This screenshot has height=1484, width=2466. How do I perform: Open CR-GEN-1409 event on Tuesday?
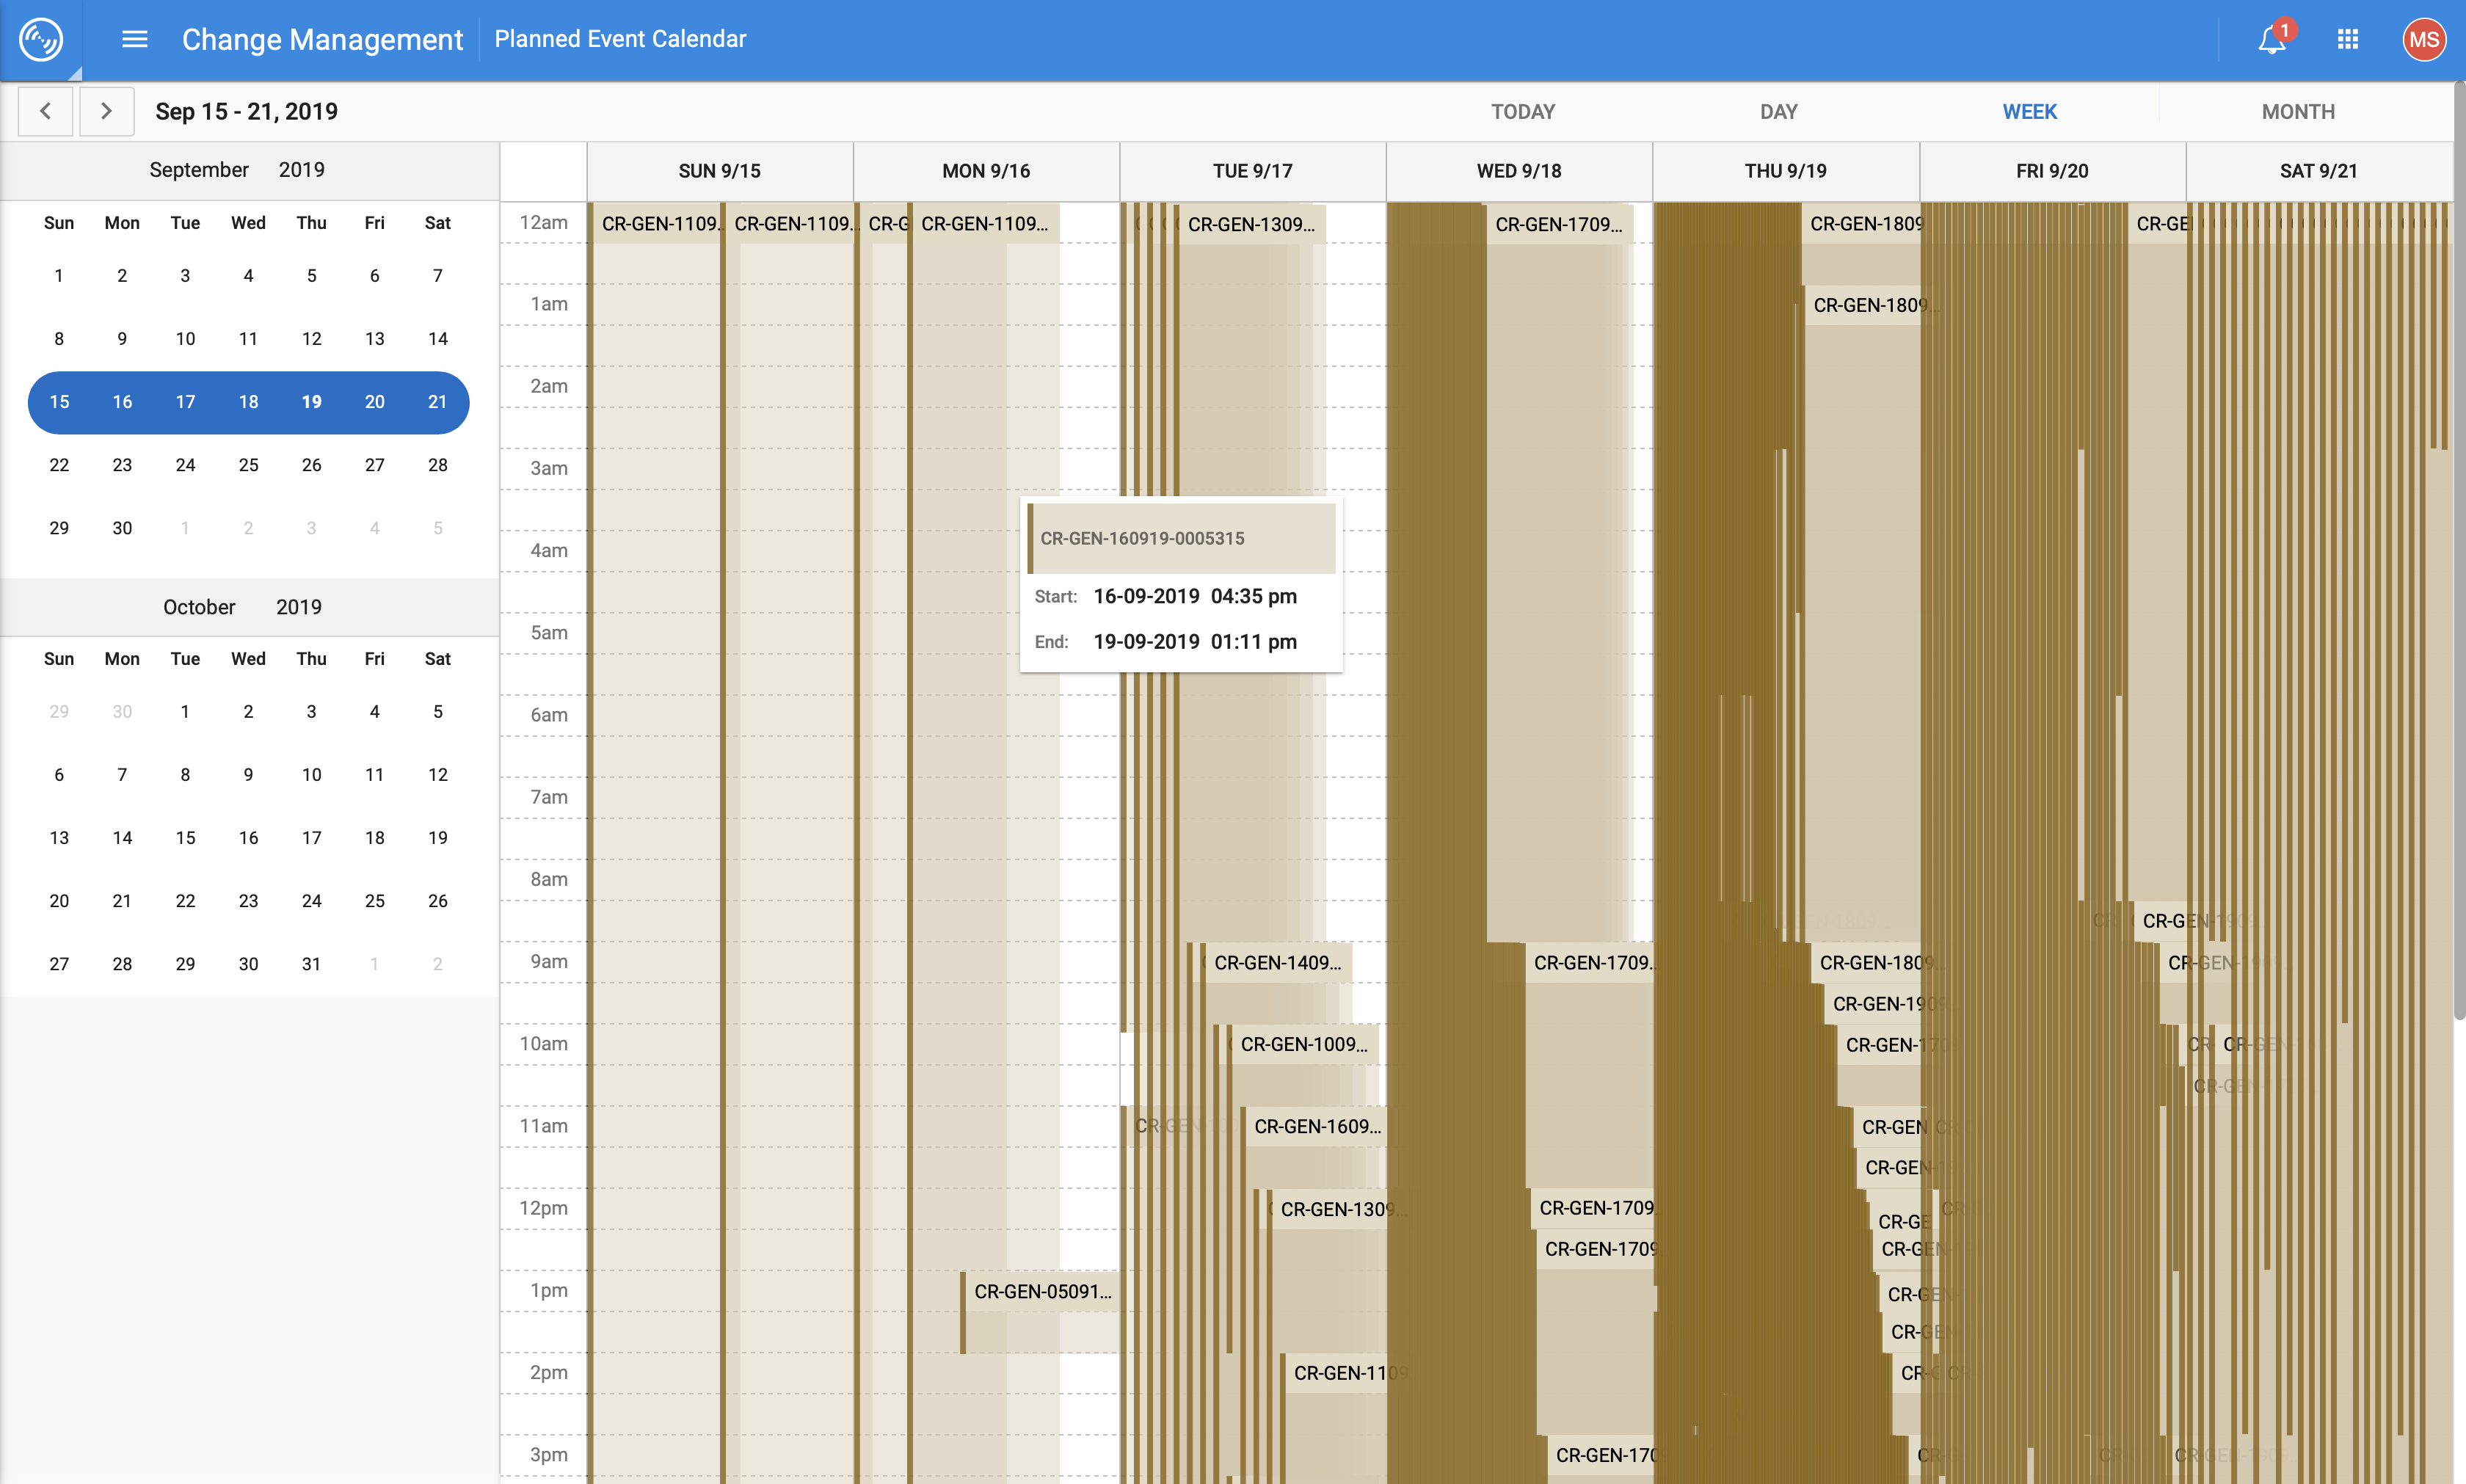click(x=1277, y=963)
